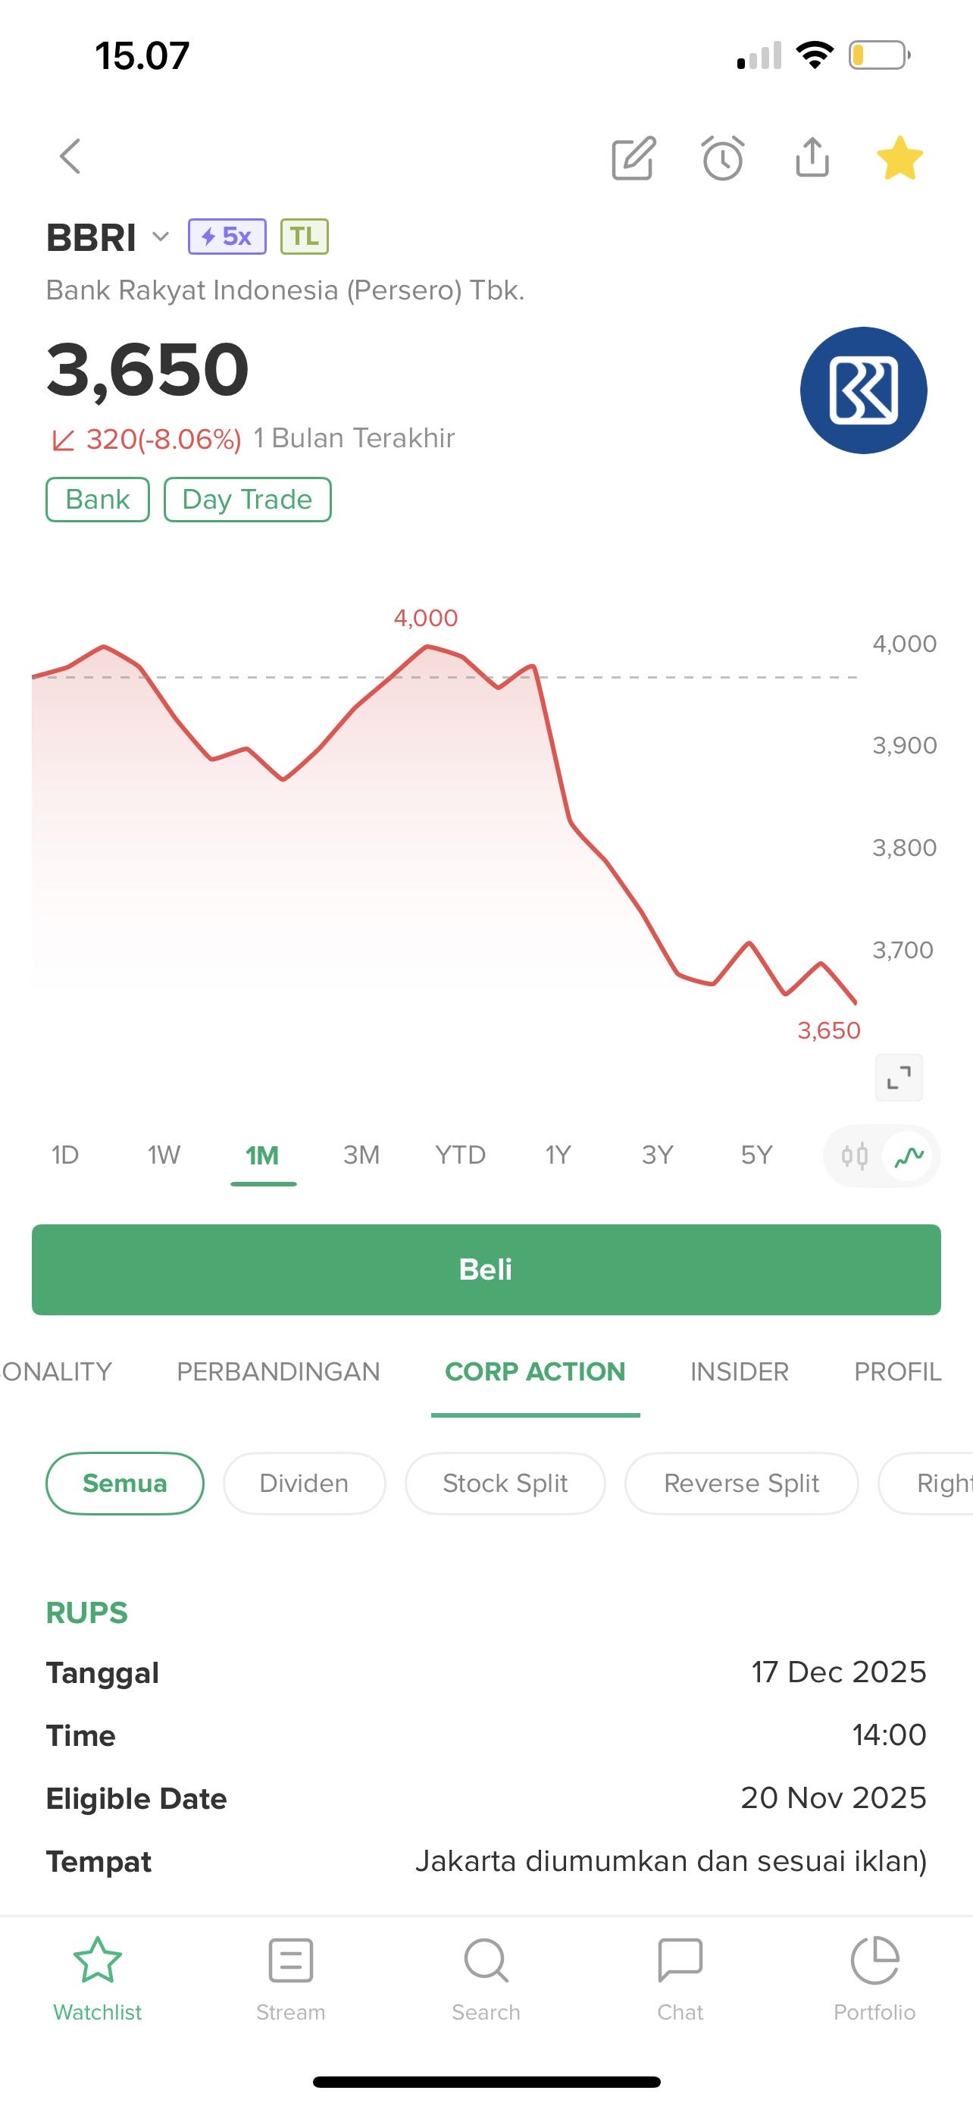Screen dimensions: 973x2106
Task: Tap the Day Trade tag
Action: click(x=248, y=500)
